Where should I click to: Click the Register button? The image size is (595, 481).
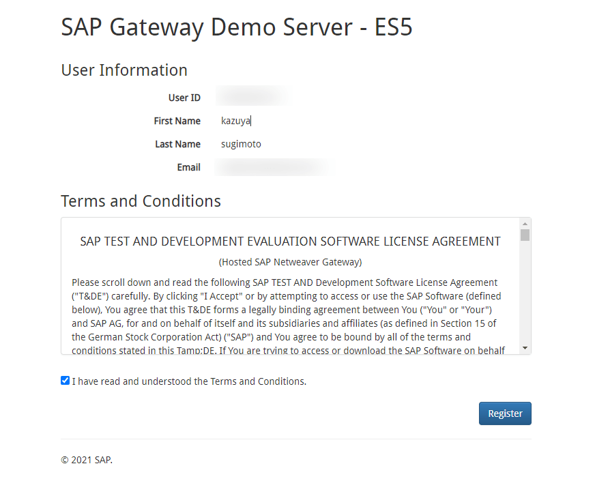(x=505, y=413)
